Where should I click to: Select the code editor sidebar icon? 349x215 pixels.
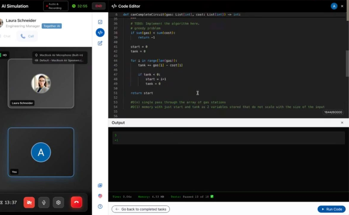click(x=100, y=33)
